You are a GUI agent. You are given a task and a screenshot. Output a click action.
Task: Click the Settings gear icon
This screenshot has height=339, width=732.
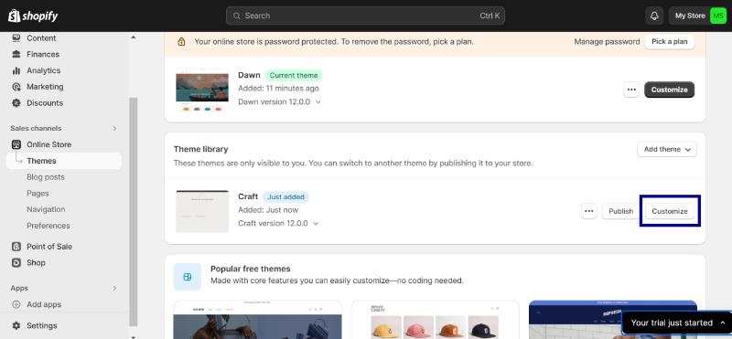16,325
